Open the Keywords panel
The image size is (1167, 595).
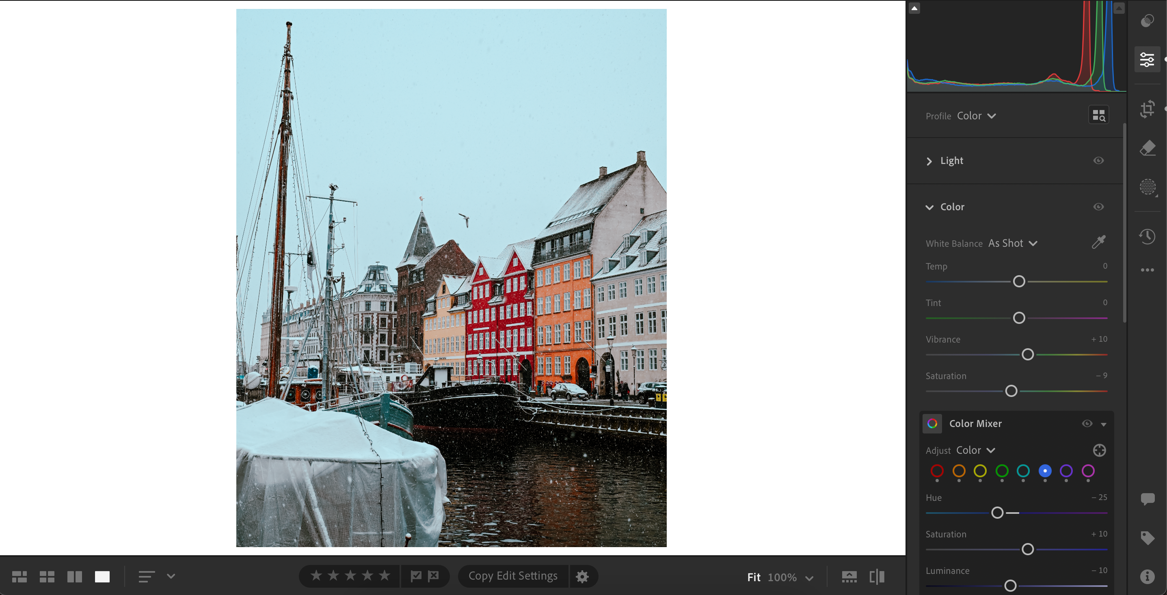(x=1148, y=537)
